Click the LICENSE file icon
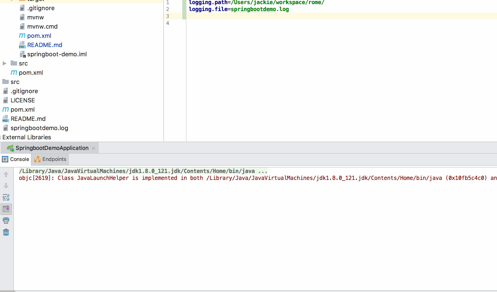This screenshot has height=292, width=497. pos(6,101)
